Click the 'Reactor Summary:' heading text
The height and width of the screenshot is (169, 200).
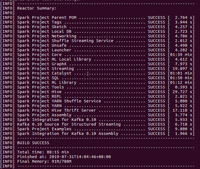(37, 8)
